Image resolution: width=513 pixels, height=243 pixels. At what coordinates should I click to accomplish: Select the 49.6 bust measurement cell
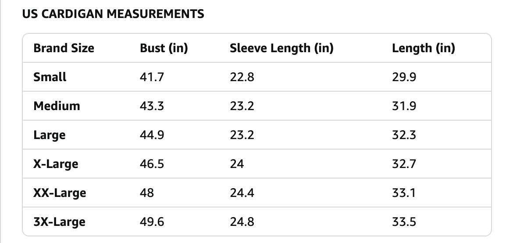[x=152, y=222]
